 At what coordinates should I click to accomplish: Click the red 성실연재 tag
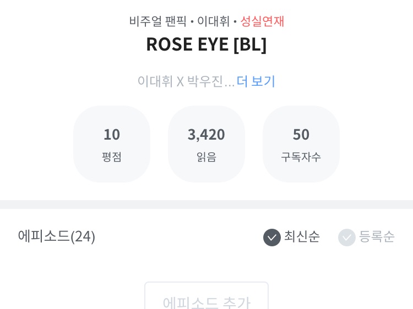point(262,21)
